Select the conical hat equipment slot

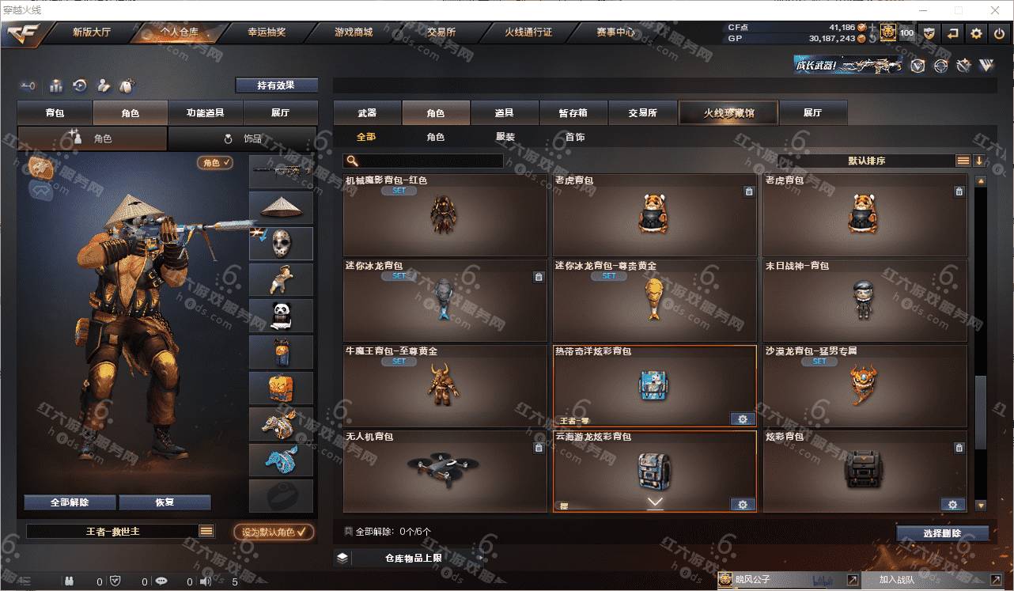(282, 207)
